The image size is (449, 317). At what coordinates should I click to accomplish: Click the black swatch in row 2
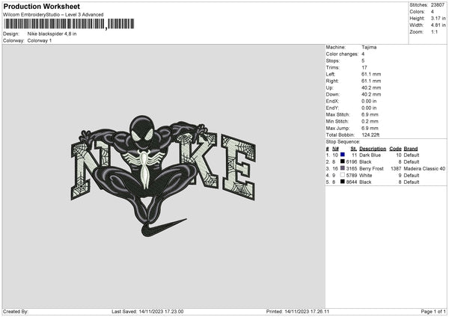[x=343, y=161]
